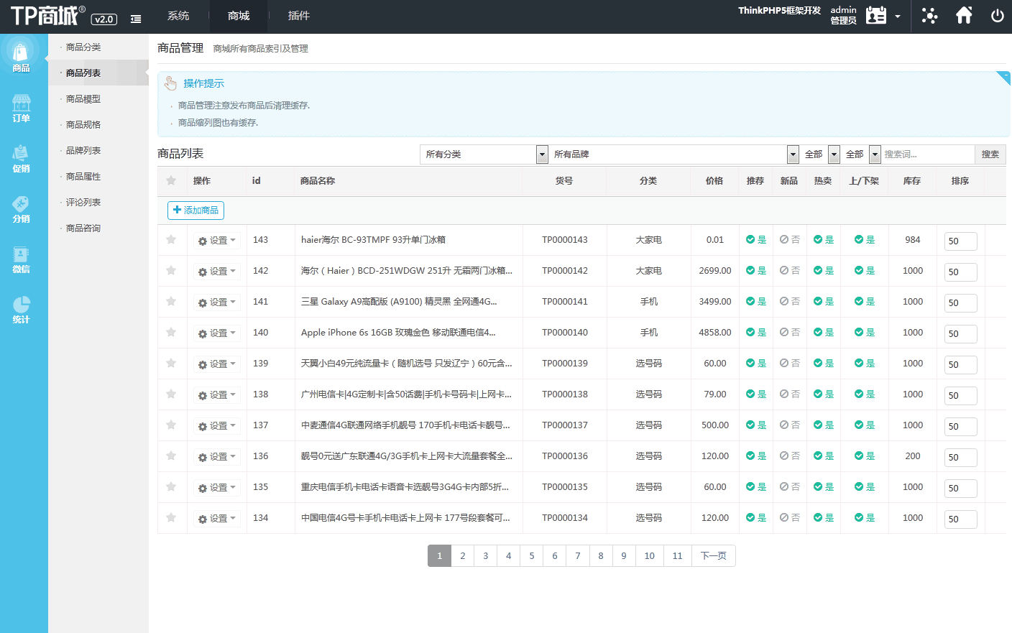Click the 搜索词 search input field
Viewport: 1012px width, 633px height.
click(927, 154)
